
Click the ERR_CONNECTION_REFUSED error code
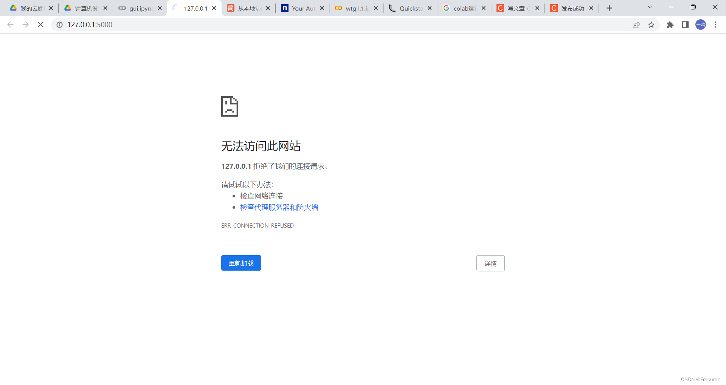pos(258,226)
